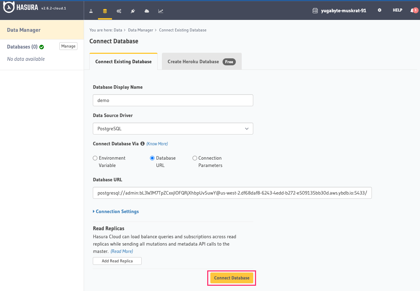Select the Database URL radio button

(x=152, y=158)
